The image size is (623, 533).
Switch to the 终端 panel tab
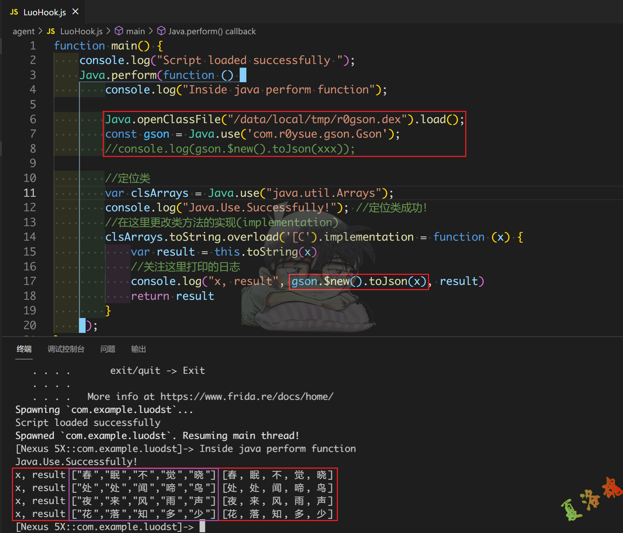tap(24, 349)
